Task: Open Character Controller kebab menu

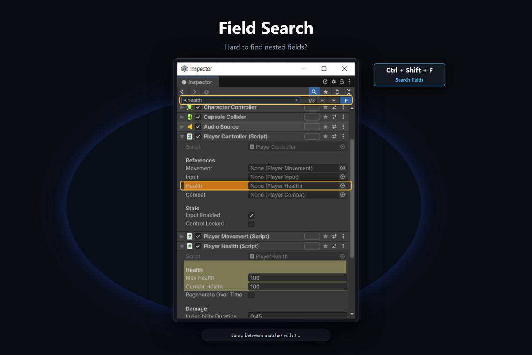Action: 343,107
